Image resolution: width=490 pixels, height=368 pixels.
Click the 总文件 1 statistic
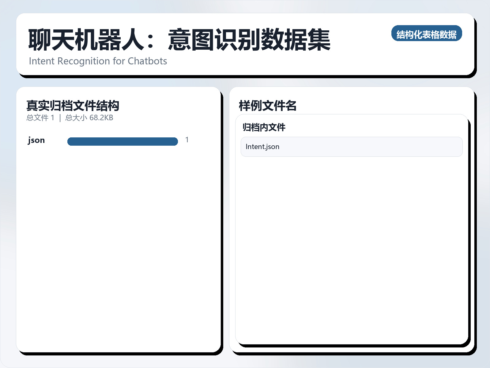click(40, 117)
